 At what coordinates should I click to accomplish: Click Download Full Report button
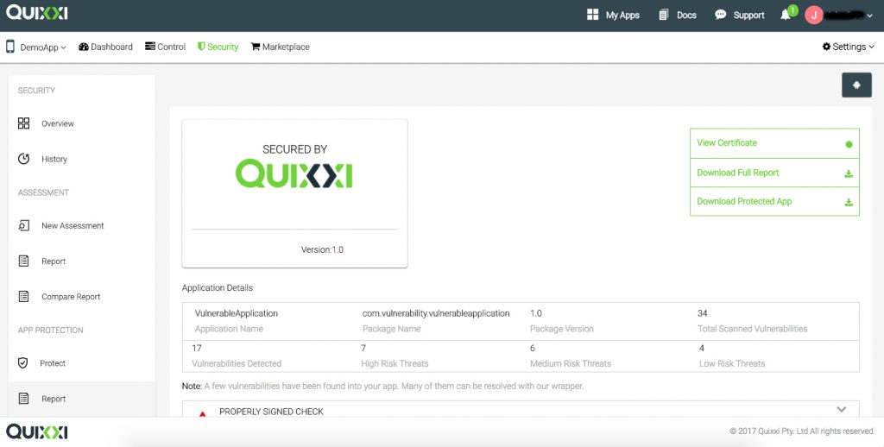pos(774,173)
